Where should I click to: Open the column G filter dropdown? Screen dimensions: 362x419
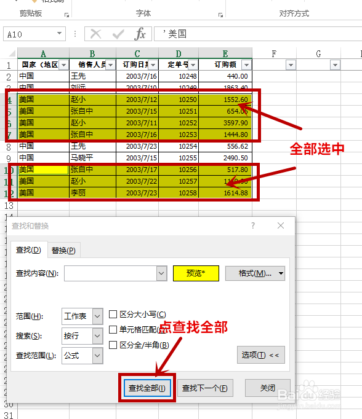click(336, 65)
